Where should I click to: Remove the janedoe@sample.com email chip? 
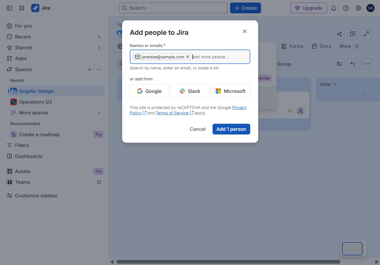tap(188, 57)
